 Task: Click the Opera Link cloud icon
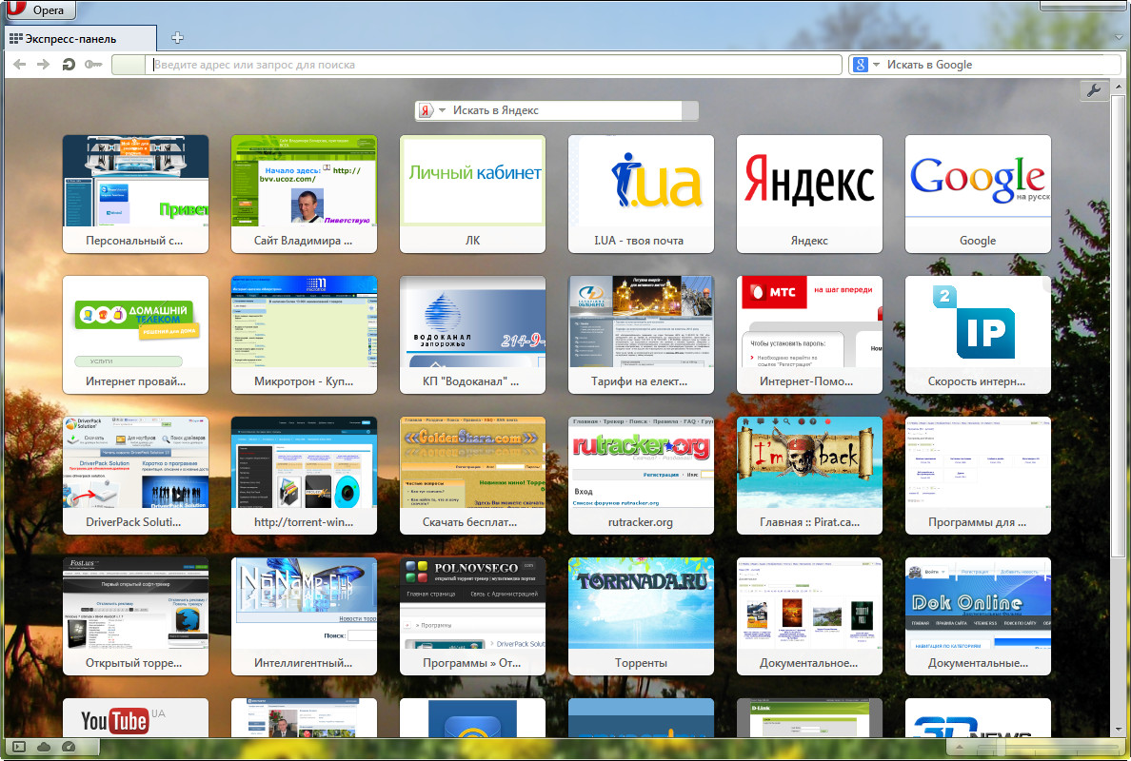44,748
